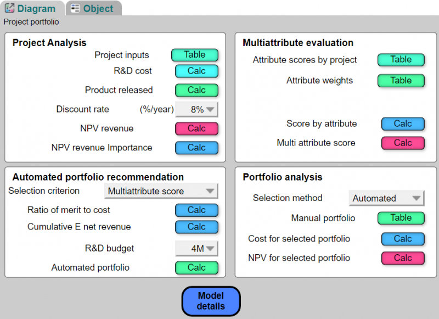The width and height of the screenshot is (439, 319).
Task: Change the Selection method dropdown
Action: tap(386, 198)
